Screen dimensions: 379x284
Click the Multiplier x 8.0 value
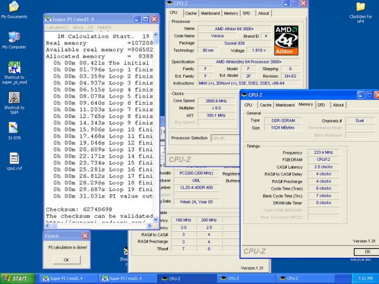coord(216,108)
